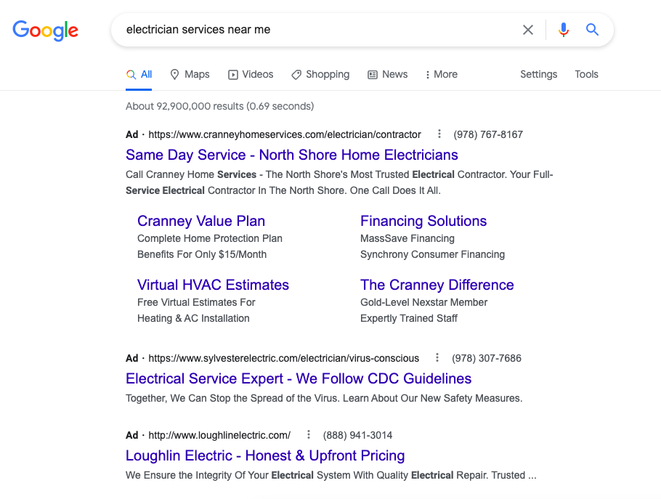Click the Synchrony Consumer Financing text
The image size is (661, 499).
tap(432, 254)
